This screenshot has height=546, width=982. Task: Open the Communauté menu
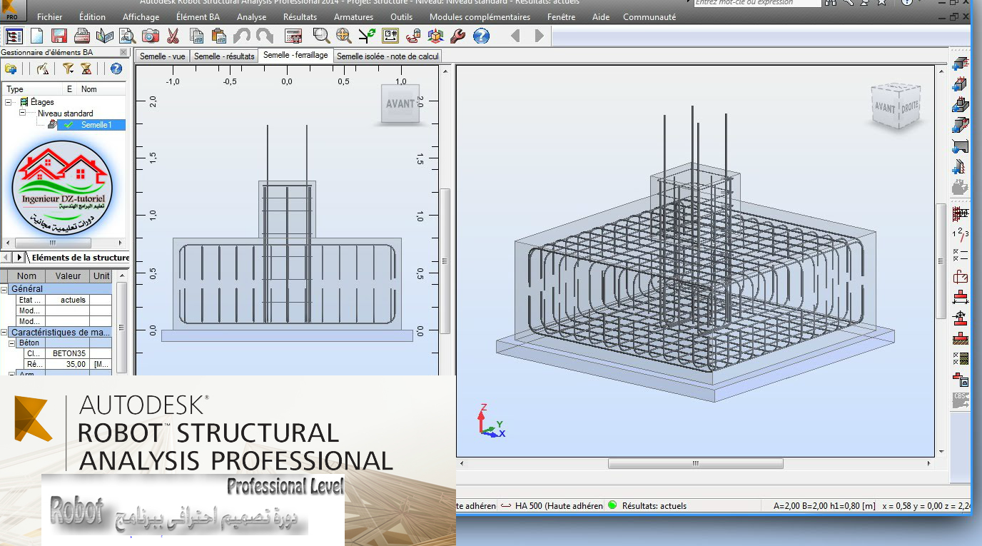click(649, 17)
